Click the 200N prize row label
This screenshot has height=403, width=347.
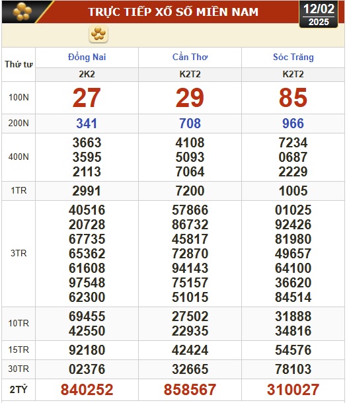[19, 124]
